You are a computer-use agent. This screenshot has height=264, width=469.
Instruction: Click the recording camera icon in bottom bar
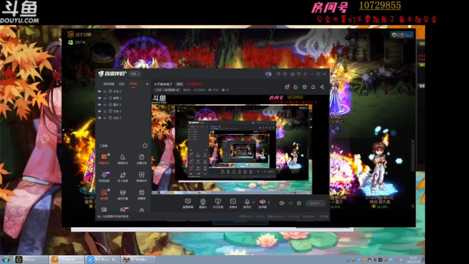281,203
